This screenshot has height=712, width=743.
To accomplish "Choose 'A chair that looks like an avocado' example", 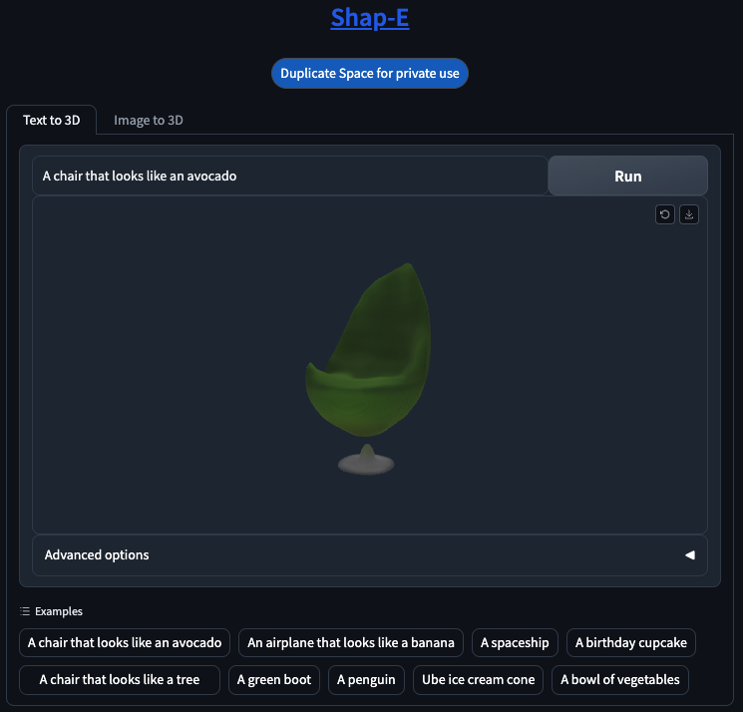I will (125, 642).
